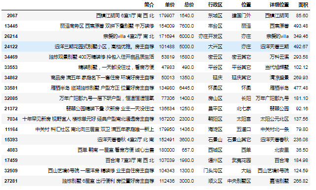Click location cell 五道口
The height and width of the screenshot is (190, 316).
(244, 129)
